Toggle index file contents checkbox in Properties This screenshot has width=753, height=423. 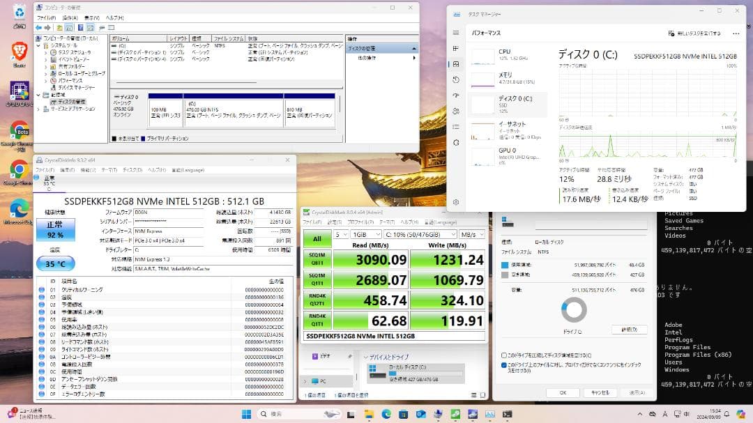(504, 365)
